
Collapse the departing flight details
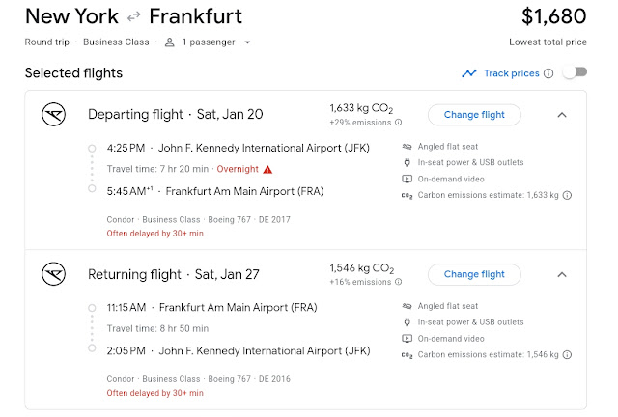[563, 115]
